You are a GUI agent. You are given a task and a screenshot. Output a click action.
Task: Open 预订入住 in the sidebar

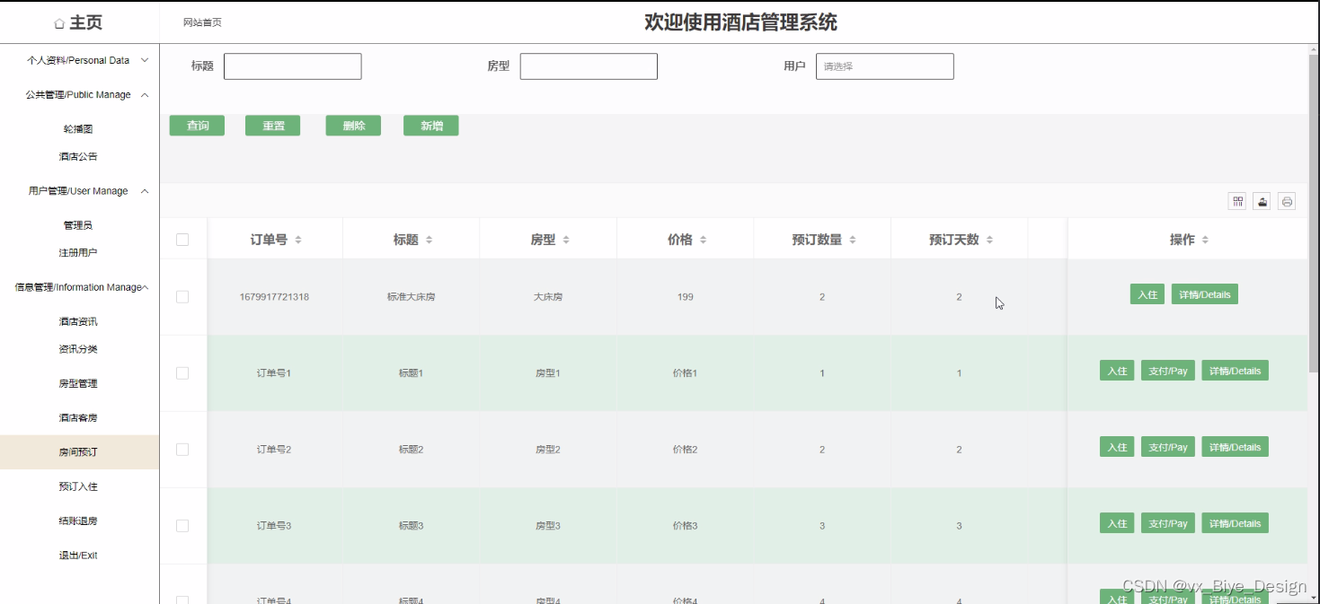pyautogui.click(x=78, y=486)
